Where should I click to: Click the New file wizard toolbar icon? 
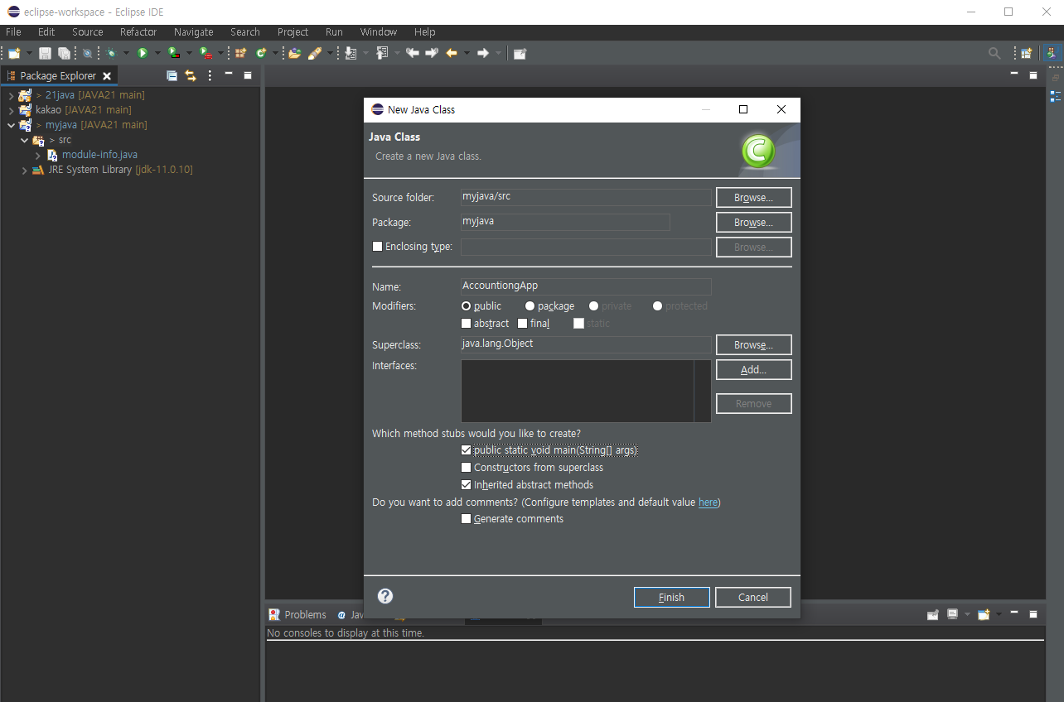coord(14,53)
